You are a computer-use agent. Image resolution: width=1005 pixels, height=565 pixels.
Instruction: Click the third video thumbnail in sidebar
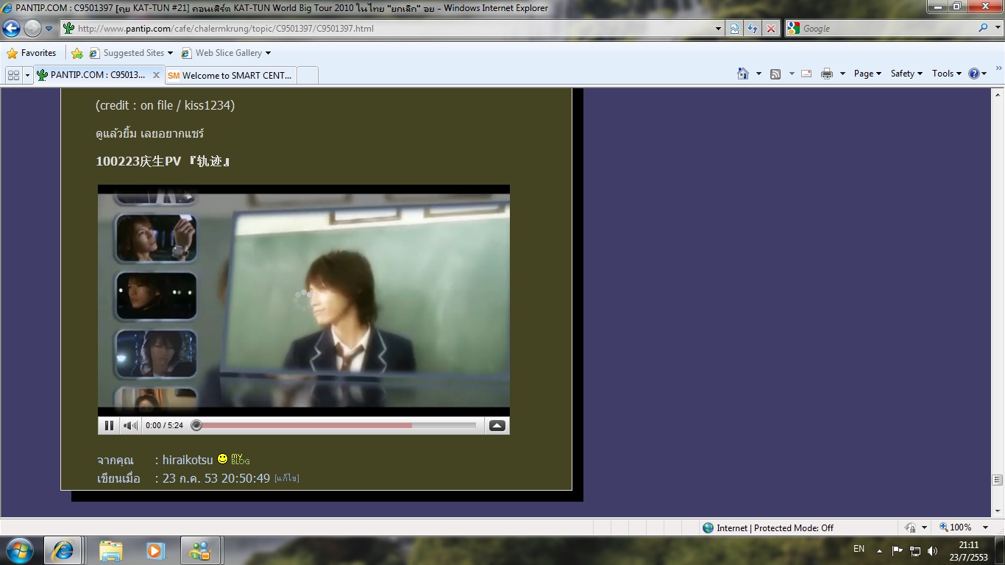tap(156, 354)
